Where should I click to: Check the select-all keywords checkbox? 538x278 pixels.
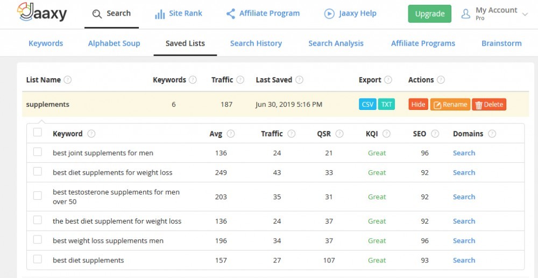click(x=38, y=133)
